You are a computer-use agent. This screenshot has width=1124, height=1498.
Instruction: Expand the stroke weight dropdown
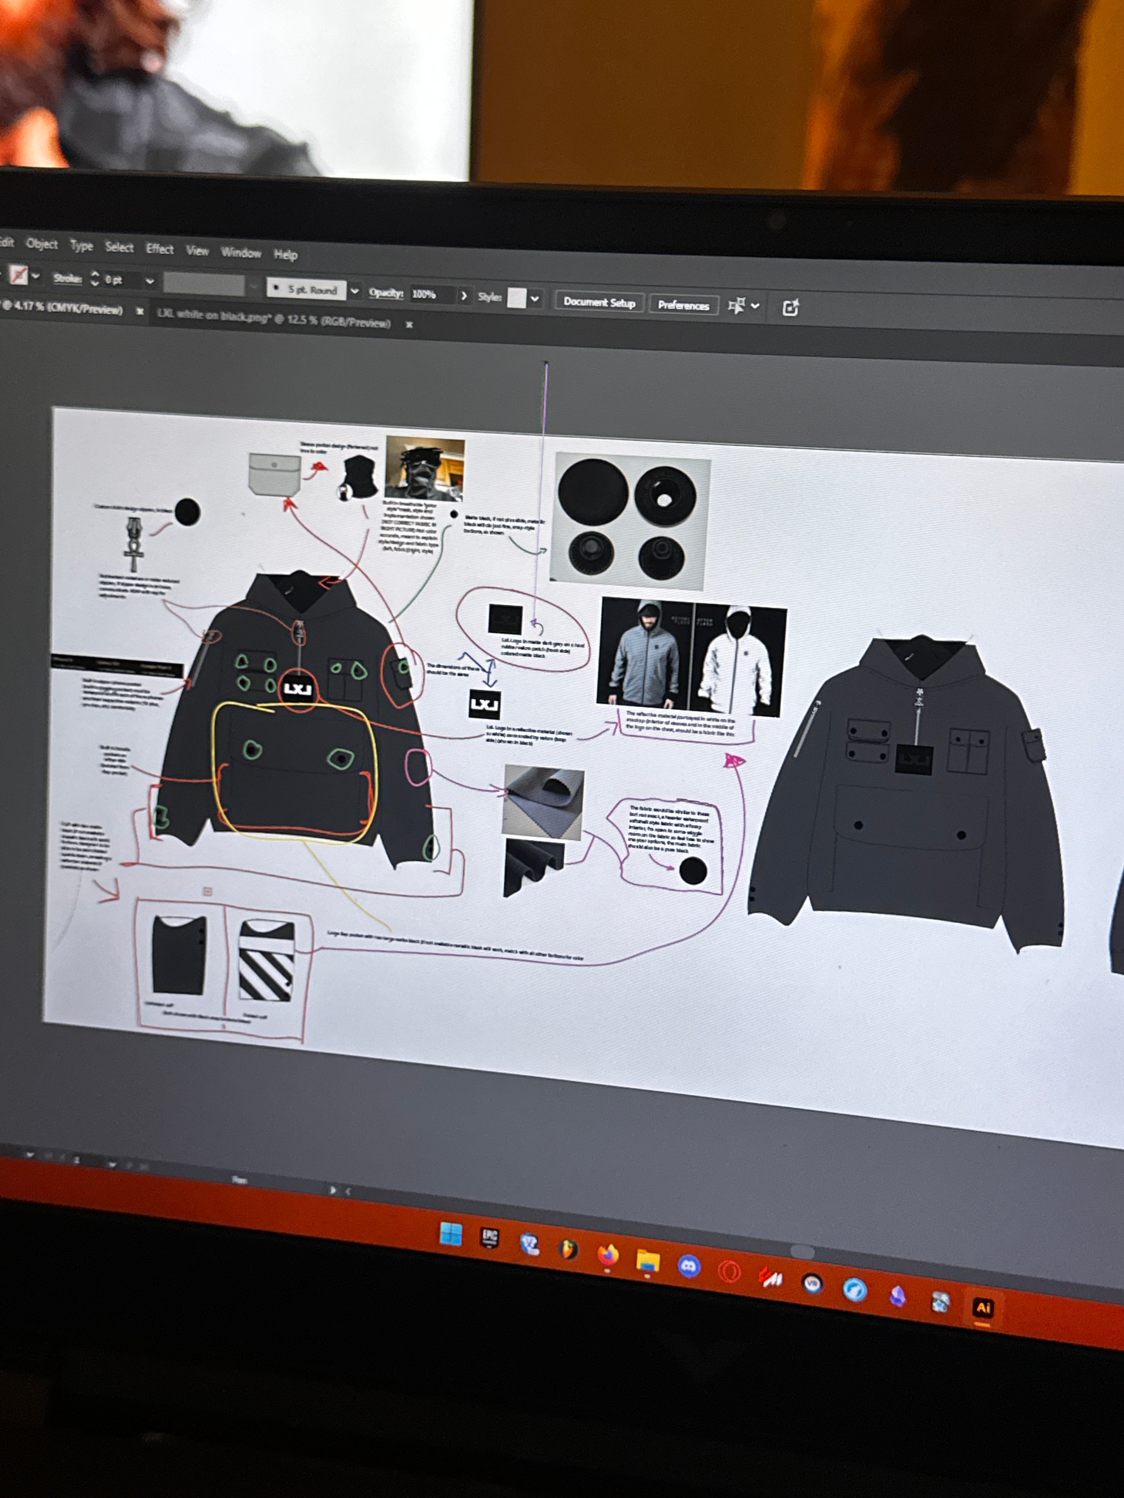[x=150, y=281]
